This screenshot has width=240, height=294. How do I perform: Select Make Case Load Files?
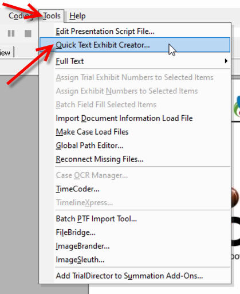click(x=135, y=132)
